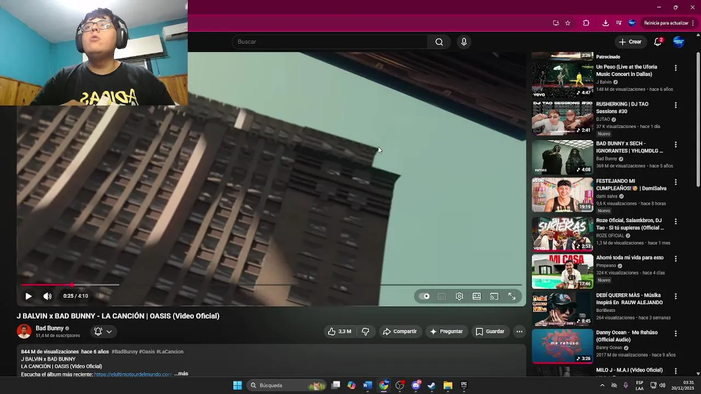
Task: Open player settings gear
Action: [459, 296]
